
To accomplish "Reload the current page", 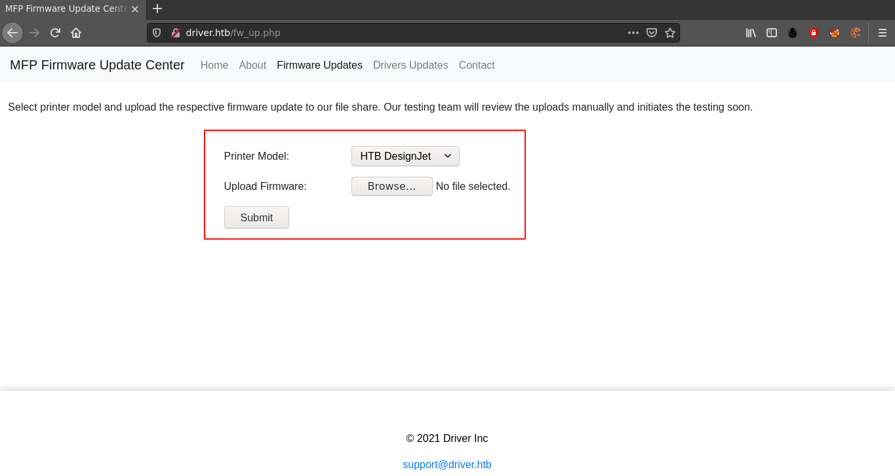I will 55,33.
